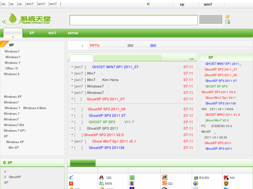Open the Windows 8 sidebar link
The height and width of the screenshot is (189, 253).
coord(11,74)
